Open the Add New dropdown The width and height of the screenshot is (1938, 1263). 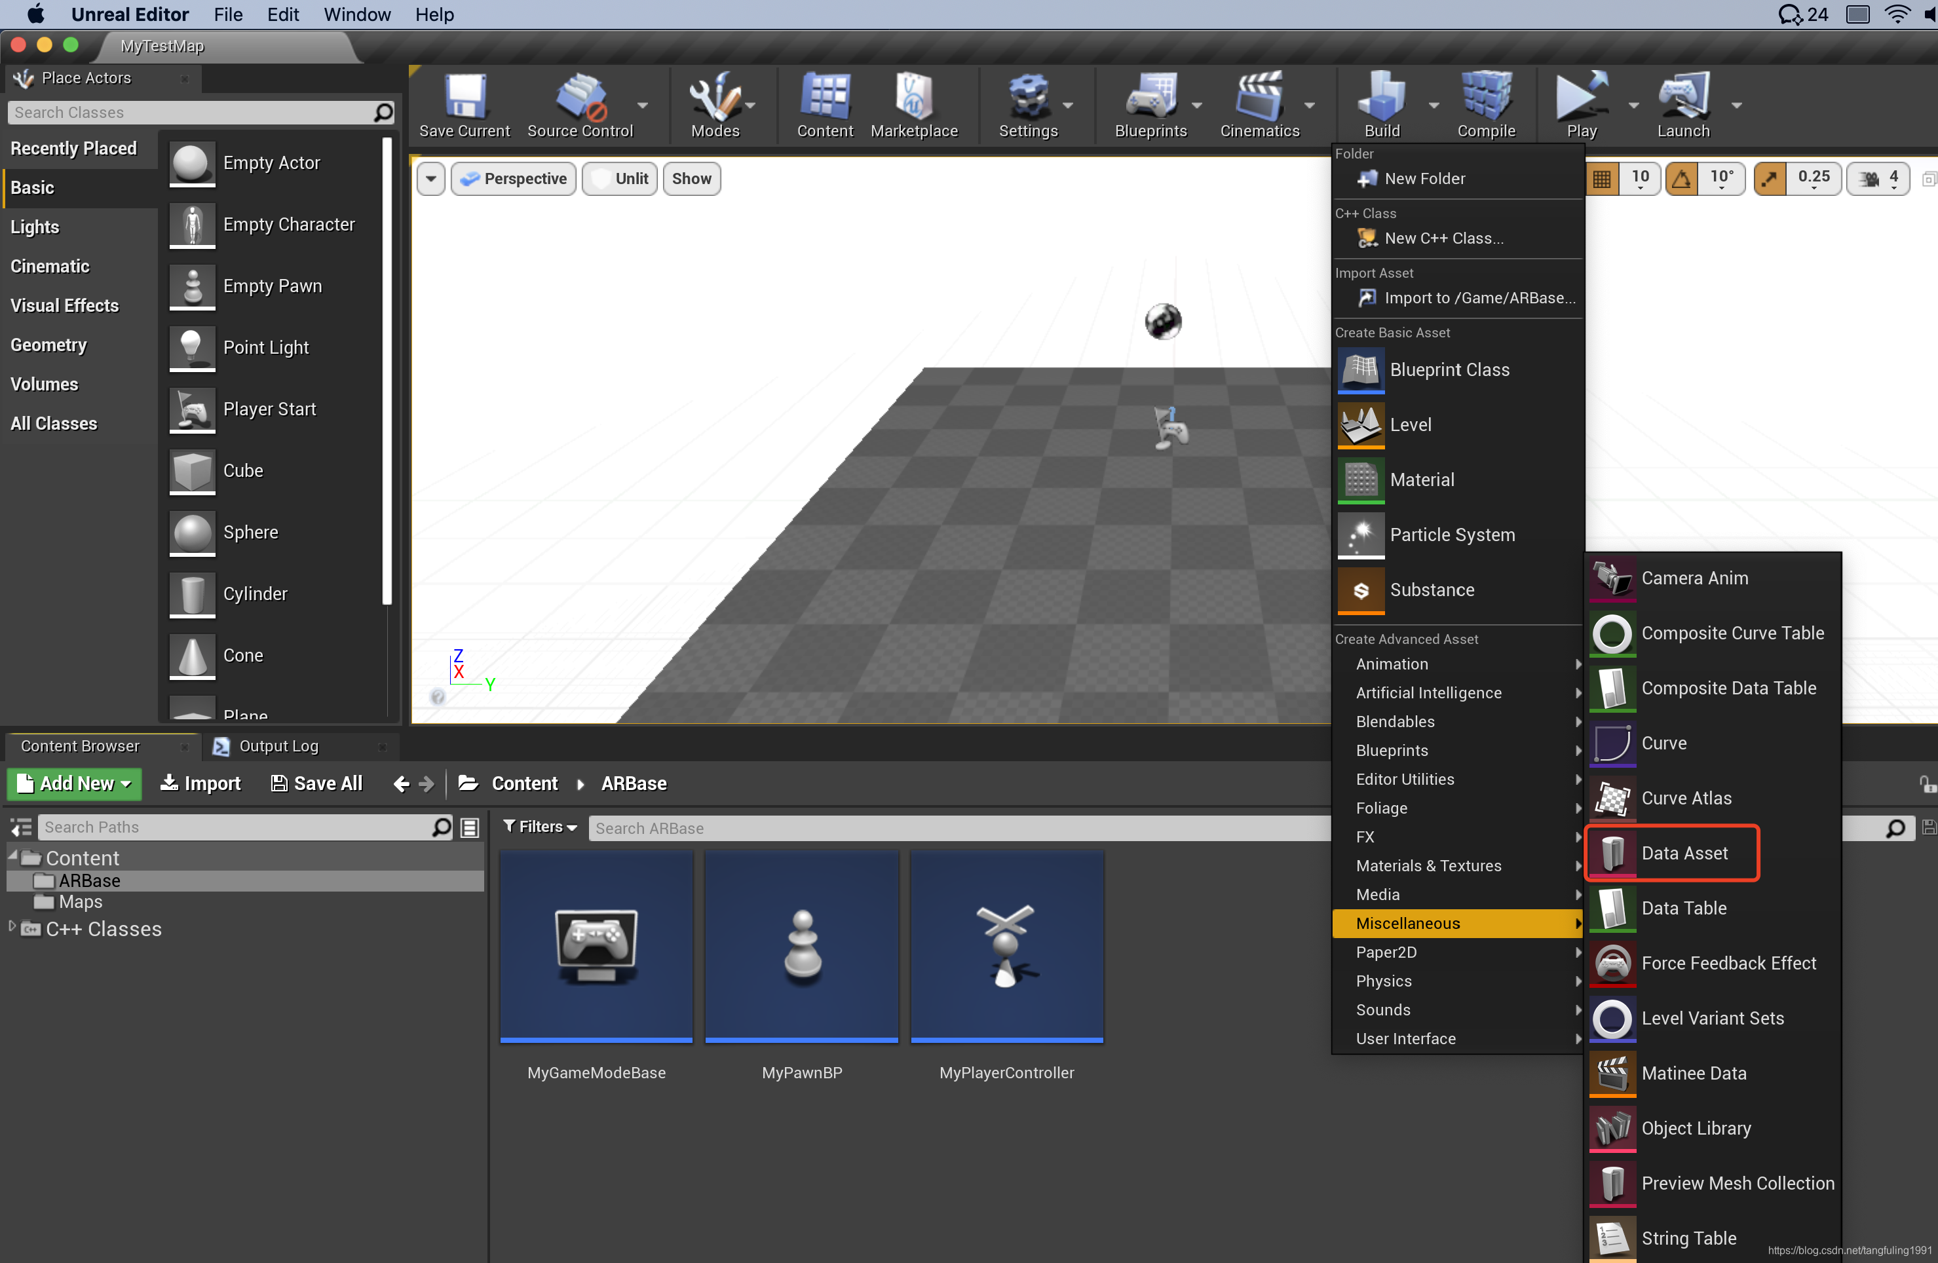pyautogui.click(x=74, y=783)
